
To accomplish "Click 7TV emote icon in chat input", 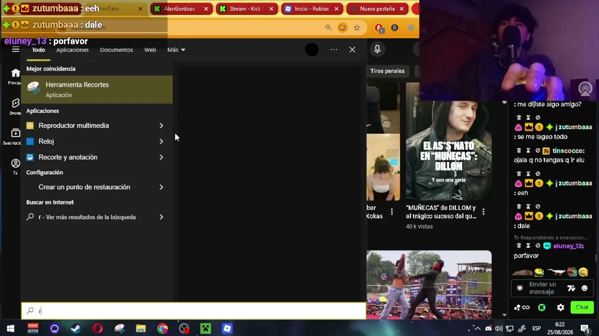I will pos(571,288).
